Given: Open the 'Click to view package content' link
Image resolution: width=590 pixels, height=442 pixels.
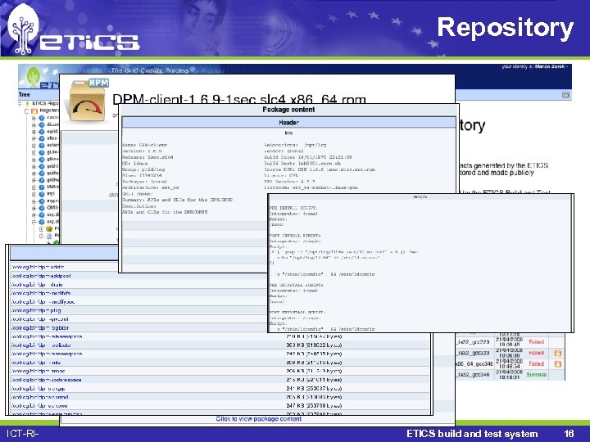Looking at the screenshot, I should [258, 419].
